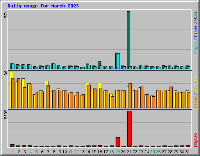Click the cyan 'Pages' legend label
Image resolution: width=200 pixels, height=156 pixels.
[195, 48]
